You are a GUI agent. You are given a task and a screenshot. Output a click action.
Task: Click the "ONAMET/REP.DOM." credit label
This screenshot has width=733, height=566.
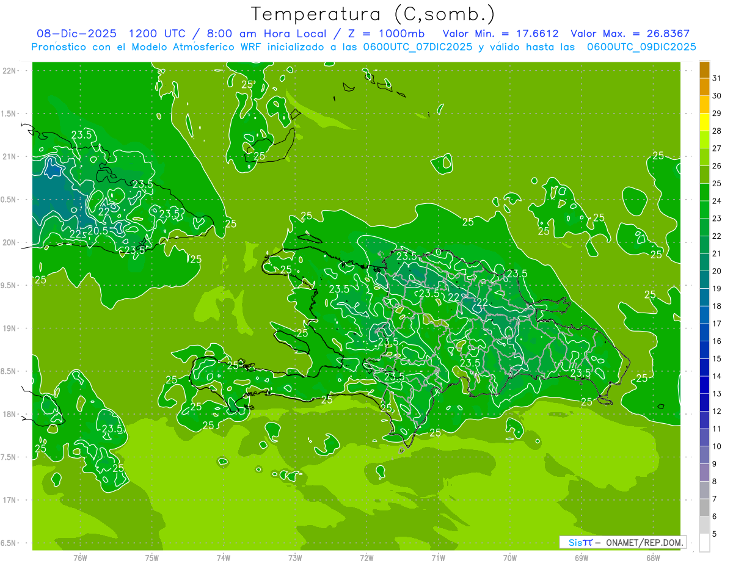pos(644,542)
